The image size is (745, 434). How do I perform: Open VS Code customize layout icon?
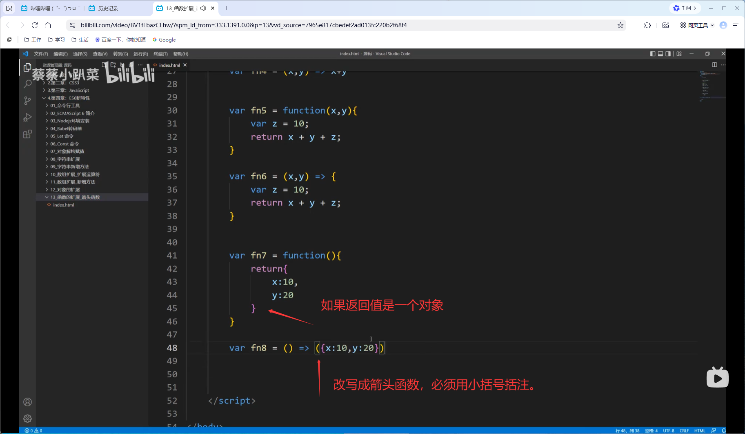[x=679, y=54]
